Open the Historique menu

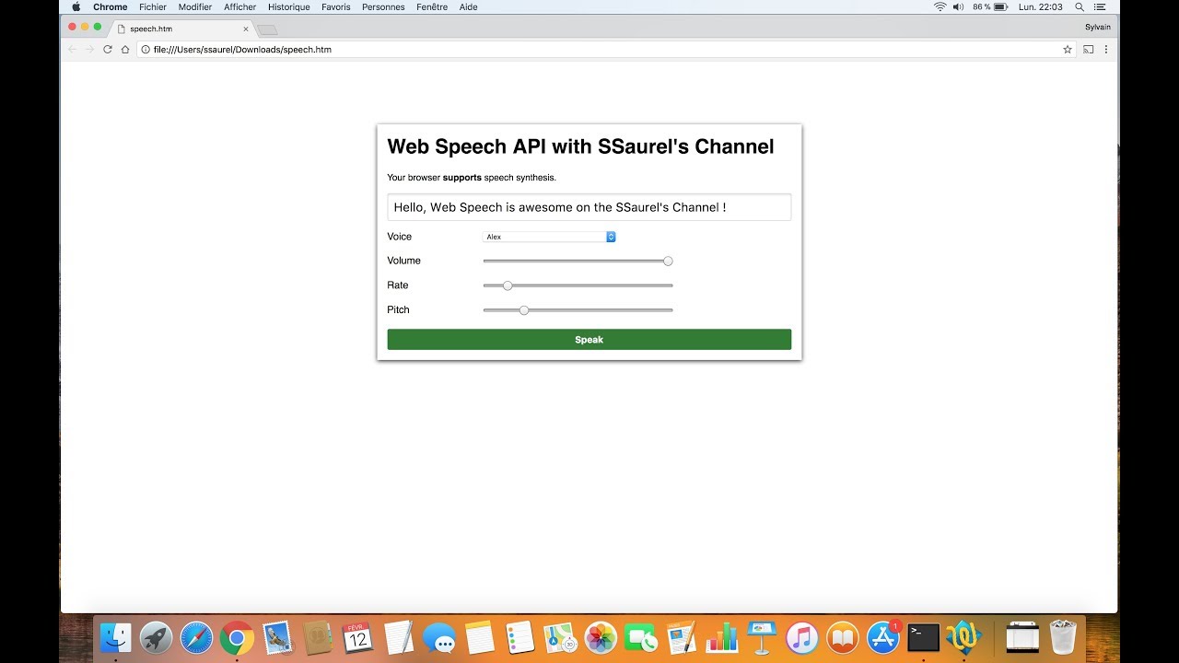point(289,6)
